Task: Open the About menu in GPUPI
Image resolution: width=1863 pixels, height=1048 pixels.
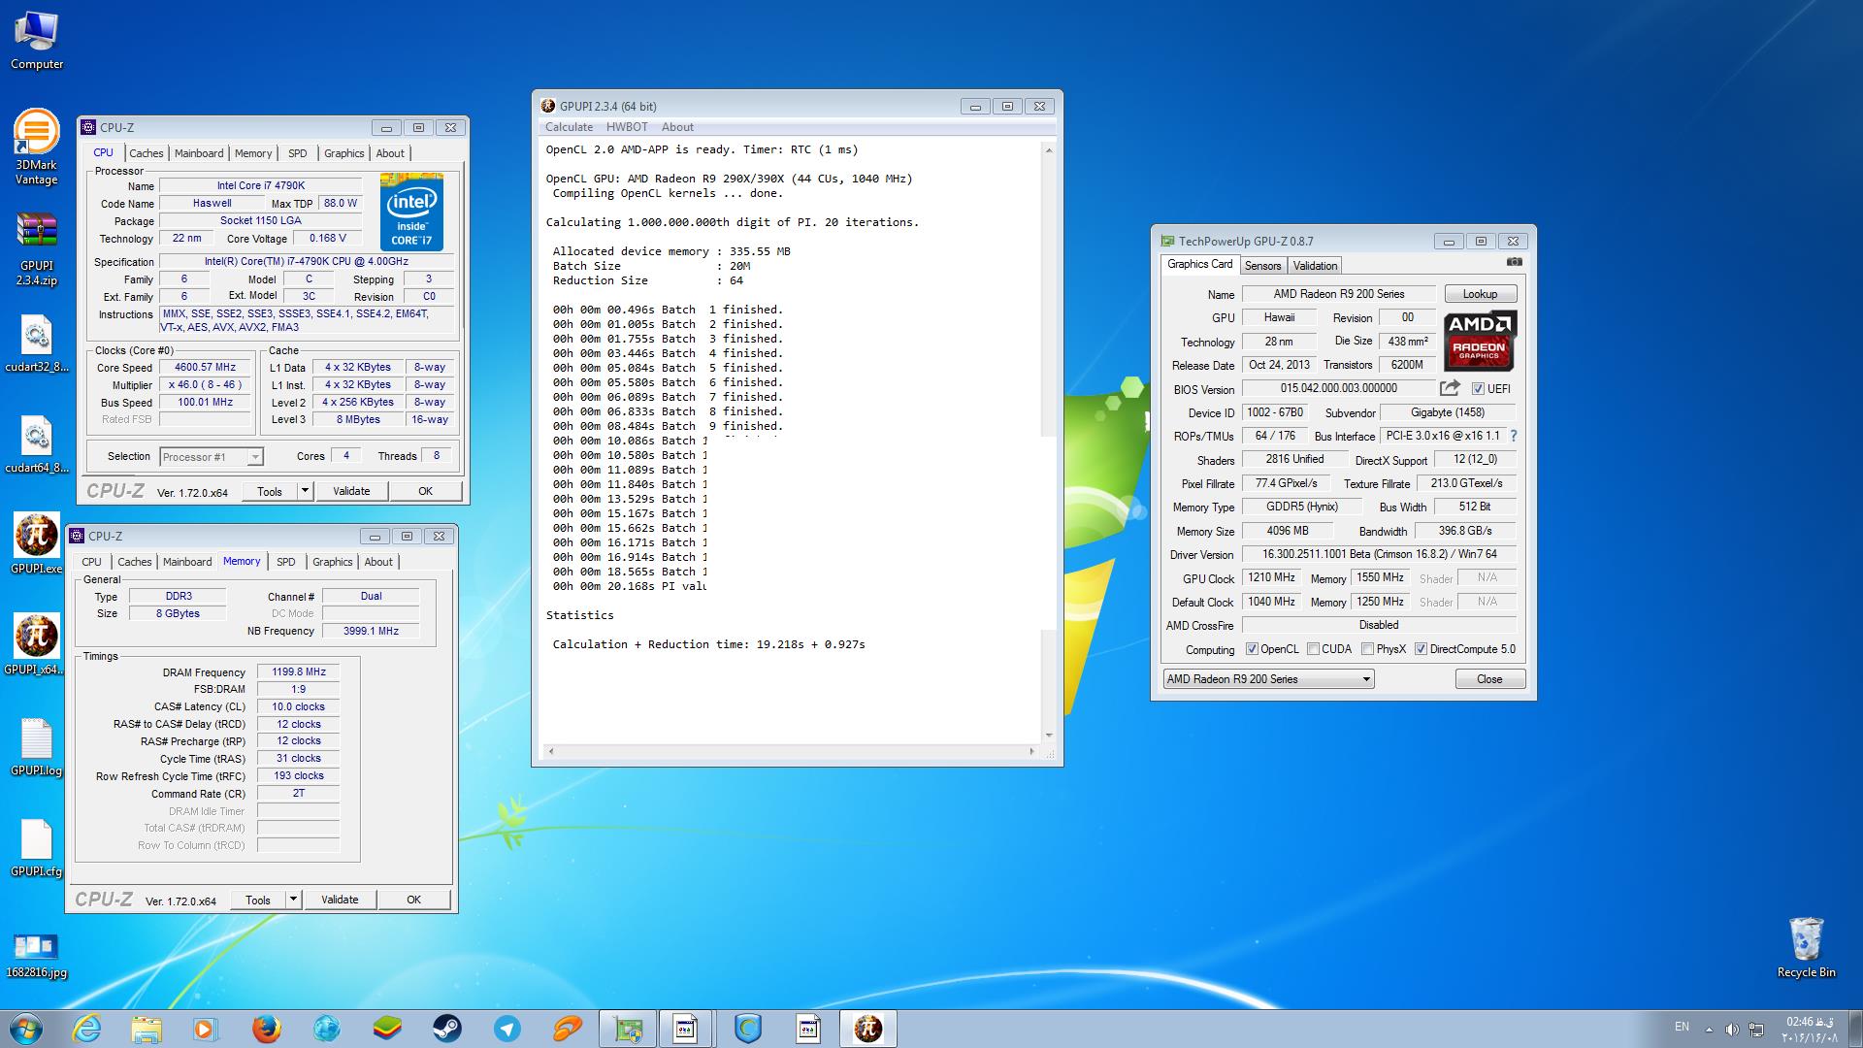Action: [677, 127]
